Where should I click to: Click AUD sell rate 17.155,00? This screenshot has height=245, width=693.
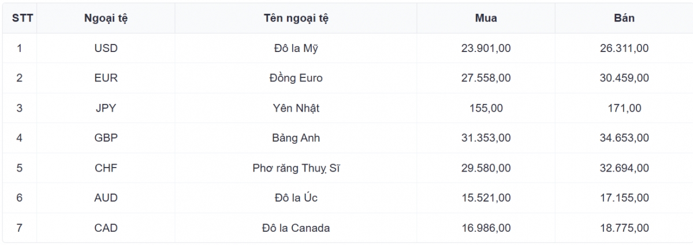pos(624,198)
